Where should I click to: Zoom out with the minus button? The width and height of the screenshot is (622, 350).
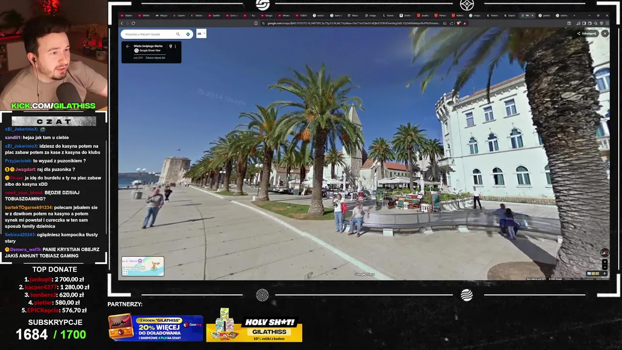pos(605,267)
